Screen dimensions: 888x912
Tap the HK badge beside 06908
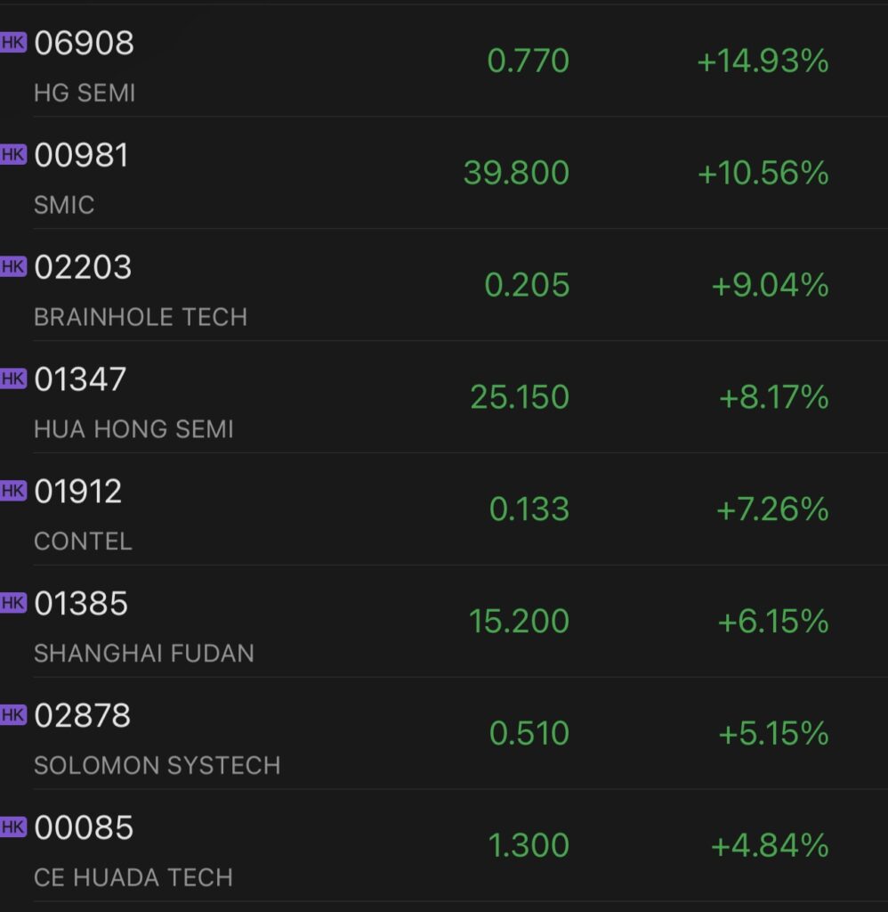(x=13, y=43)
